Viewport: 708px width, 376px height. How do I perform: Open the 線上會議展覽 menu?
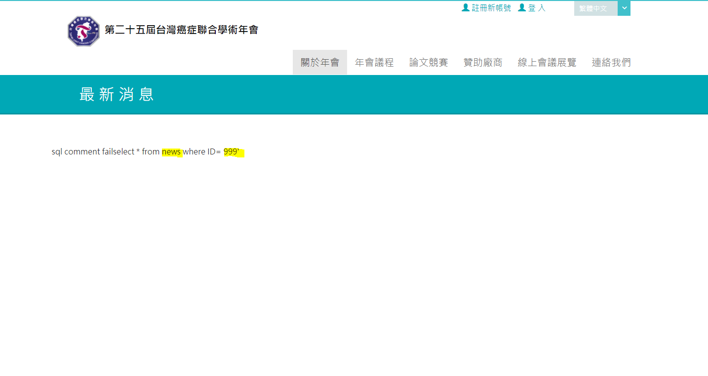pyautogui.click(x=547, y=62)
